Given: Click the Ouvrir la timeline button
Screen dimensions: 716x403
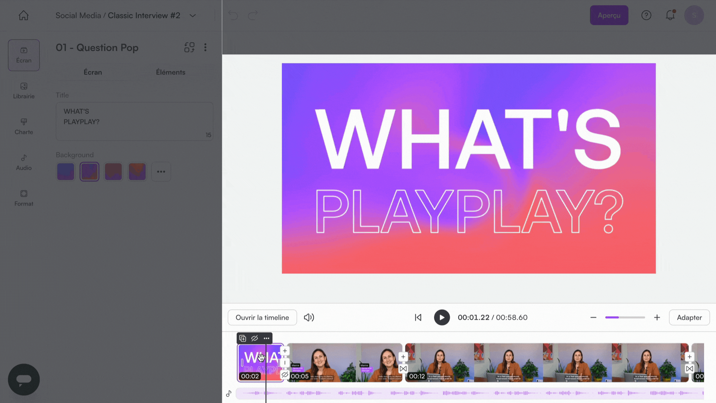Looking at the screenshot, I should pos(262,318).
